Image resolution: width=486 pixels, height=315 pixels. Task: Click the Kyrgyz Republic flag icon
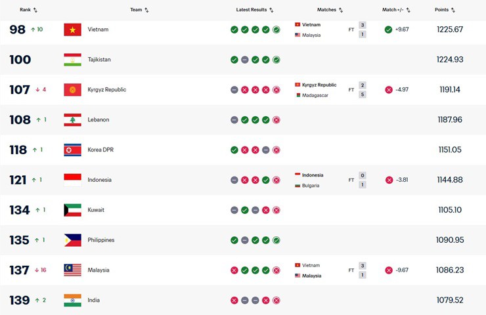pyautogui.click(x=72, y=90)
